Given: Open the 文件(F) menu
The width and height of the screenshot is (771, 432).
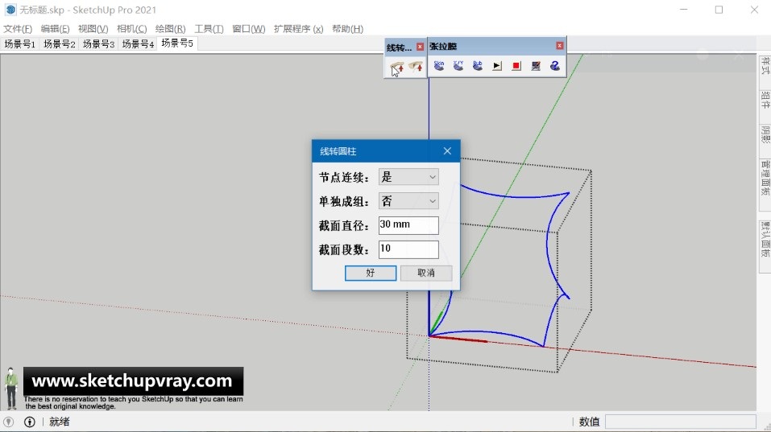Looking at the screenshot, I should pos(18,29).
